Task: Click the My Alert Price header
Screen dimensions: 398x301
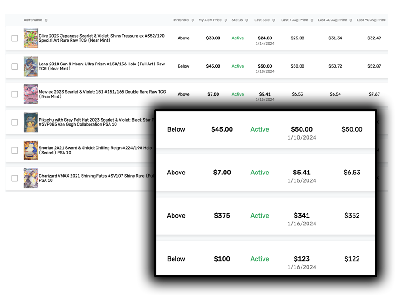Action: point(210,20)
